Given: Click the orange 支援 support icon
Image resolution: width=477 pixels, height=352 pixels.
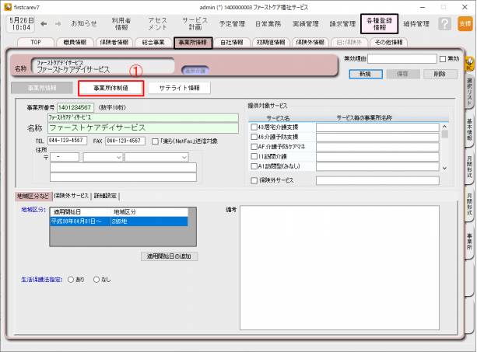Looking at the screenshot, I should click(x=465, y=24).
